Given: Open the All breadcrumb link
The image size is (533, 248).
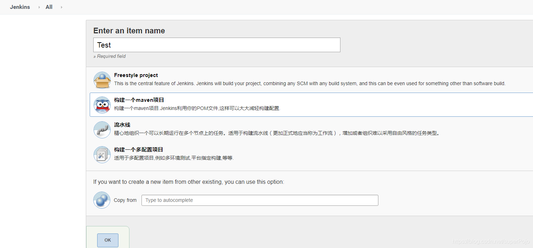Looking at the screenshot, I should [x=49, y=7].
